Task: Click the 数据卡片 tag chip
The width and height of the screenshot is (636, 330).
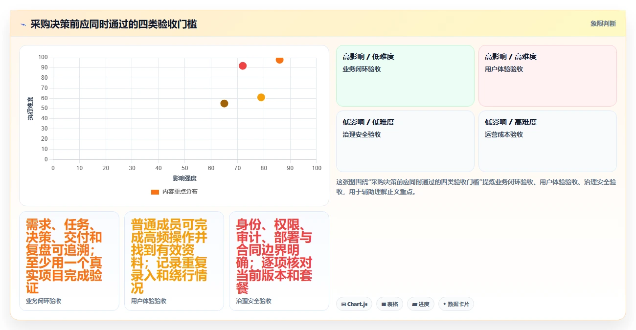Action: point(456,304)
